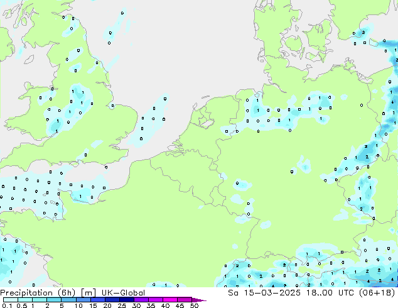Viewport: 398px width, 308px height.
Task: Select the 2–5 legend color swatch
Action: point(54,300)
